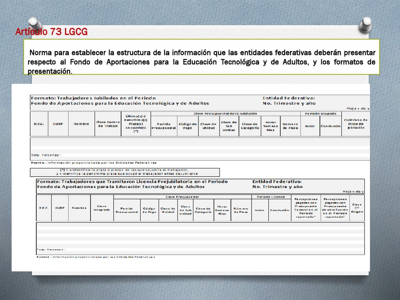Viewport: 400px width, 300px height.
Task: Click the "Clave CT Origen" column header
Action: pyautogui.click(x=357, y=208)
